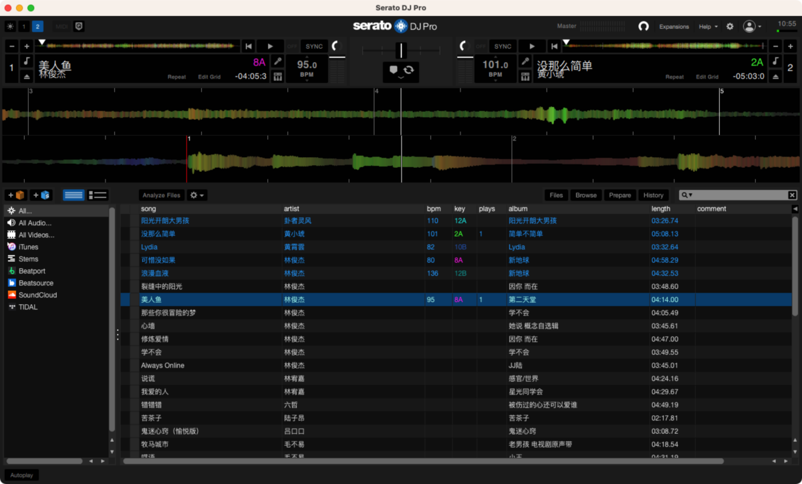Image resolution: width=802 pixels, height=484 pixels.
Task: Add a new crate
Action: pyautogui.click(x=16, y=195)
